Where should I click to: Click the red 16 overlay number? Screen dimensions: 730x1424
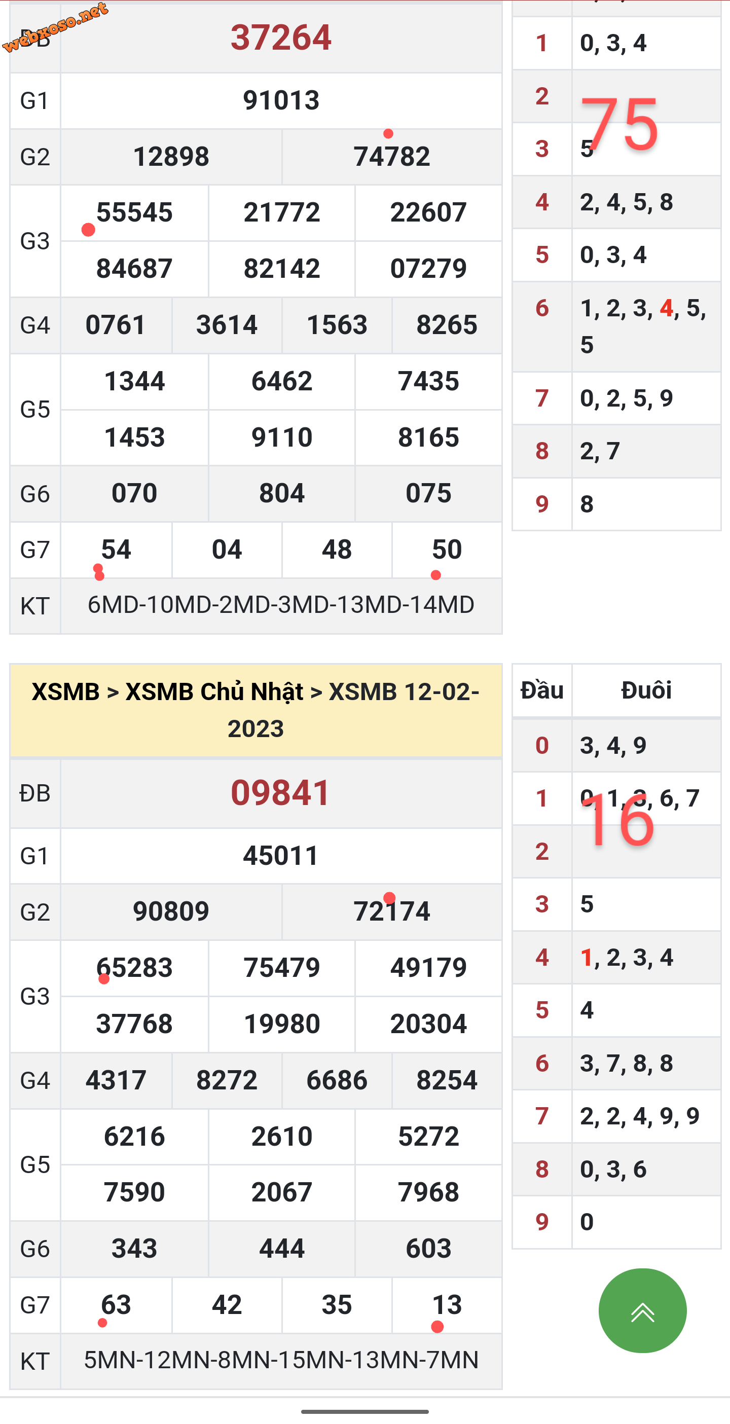(x=618, y=822)
